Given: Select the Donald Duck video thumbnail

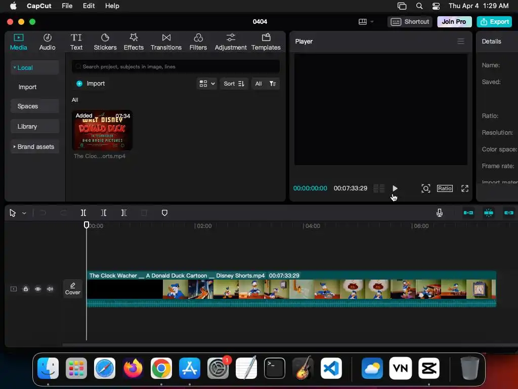Looking at the screenshot, I should click(102, 130).
